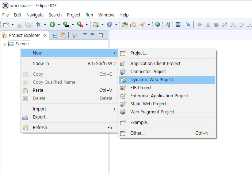
Task: Open dropdown next to External Tools icon
Action: click(87, 25)
